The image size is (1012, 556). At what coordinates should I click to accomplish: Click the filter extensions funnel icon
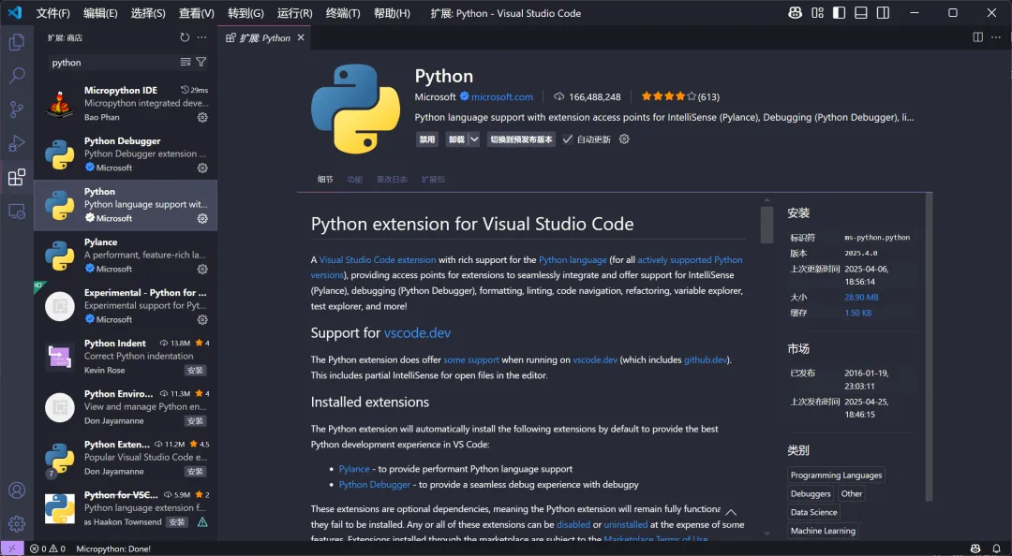pyautogui.click(x=201, y=63)
